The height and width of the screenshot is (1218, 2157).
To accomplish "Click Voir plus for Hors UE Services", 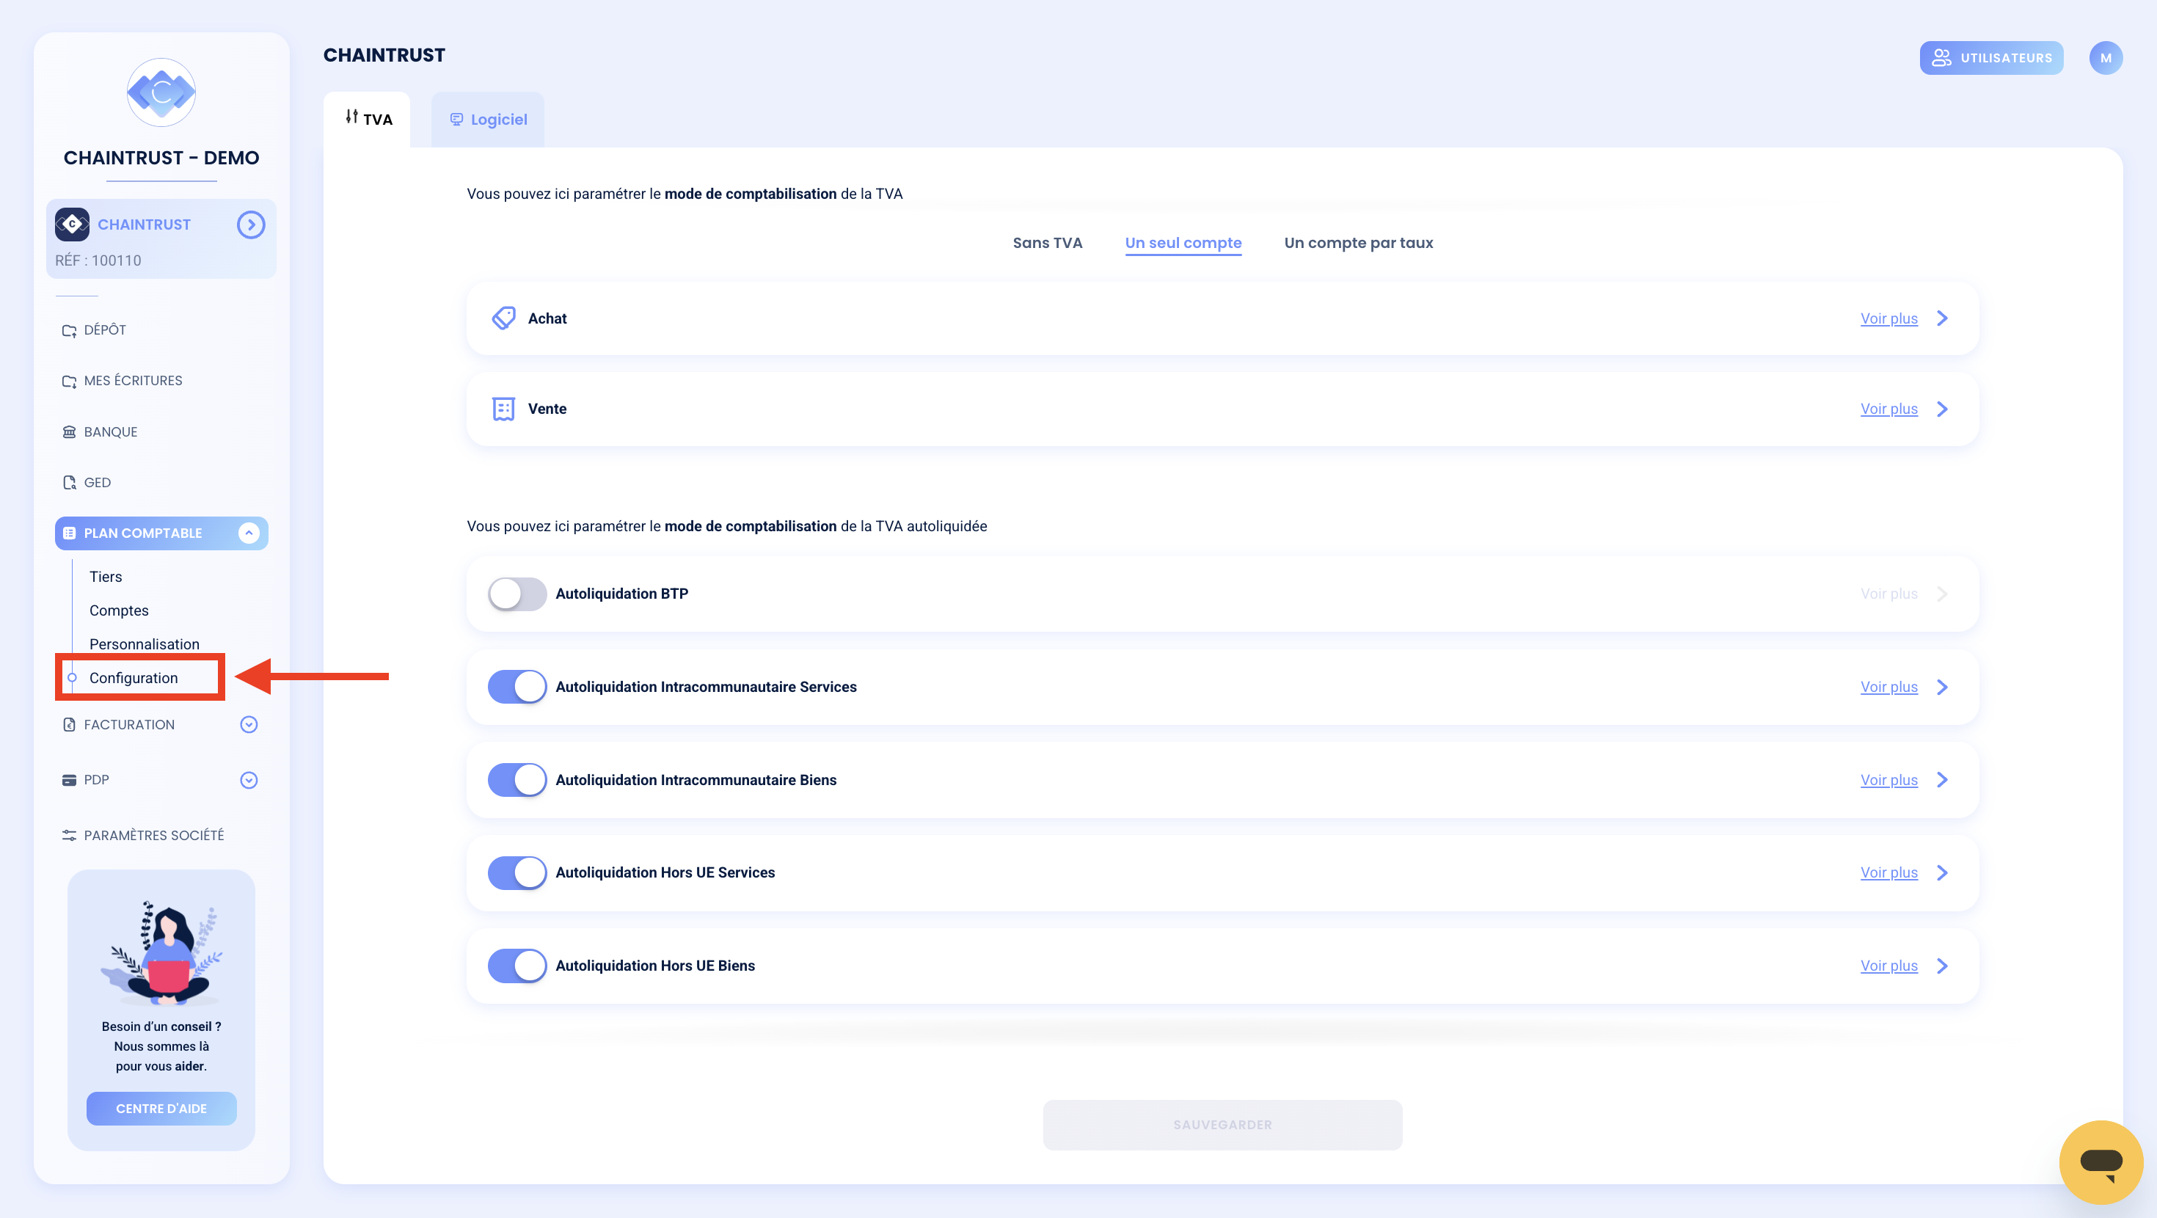I will pyautogui.click(x=1889, y=873).
